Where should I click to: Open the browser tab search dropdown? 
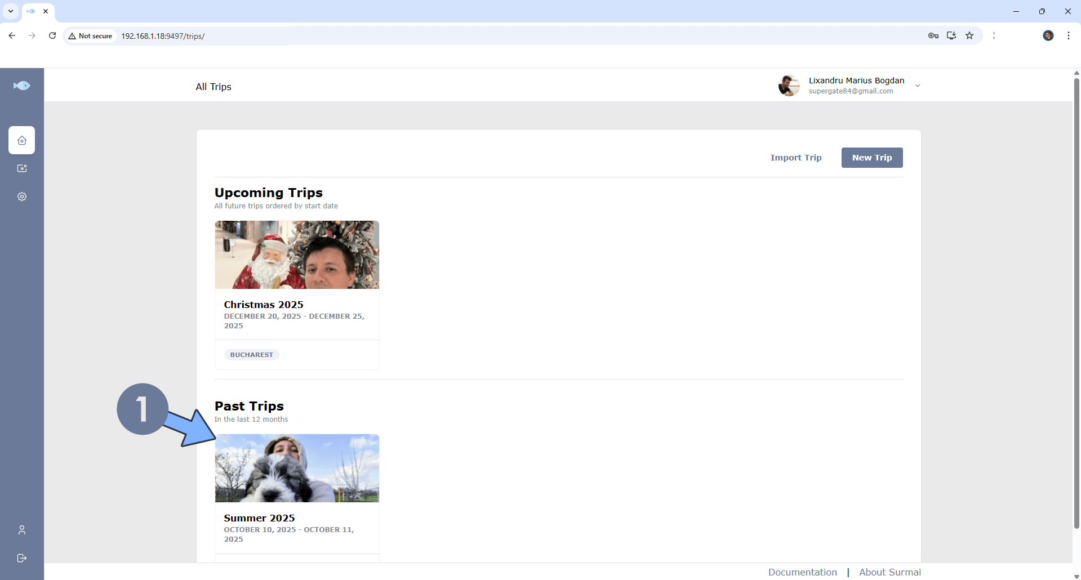click(11, 11)
